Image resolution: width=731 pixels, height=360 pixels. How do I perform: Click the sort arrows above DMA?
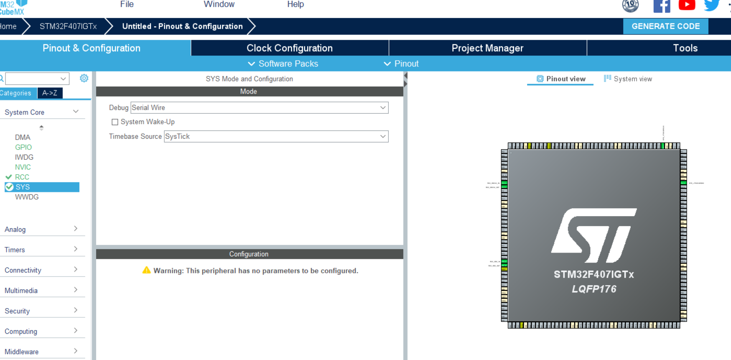[41, 128]
